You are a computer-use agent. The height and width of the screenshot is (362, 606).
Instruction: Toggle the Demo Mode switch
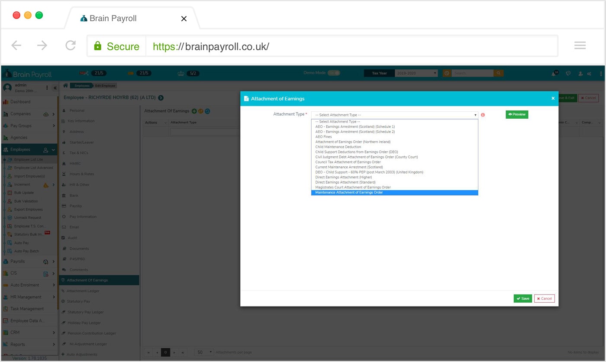(334, 73)
